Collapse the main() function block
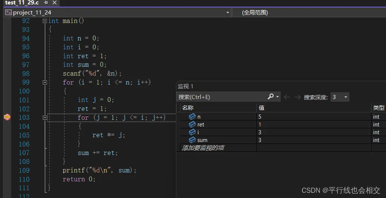Image resolution: width=386 pixels, height=198 pixels. click(45, 21)
